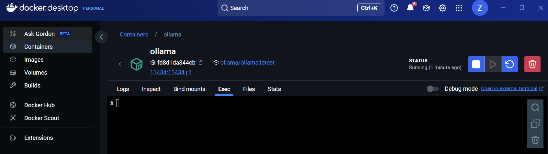Click the Running status text
Viewport: 548px width, 154px height.
point(435,67)
